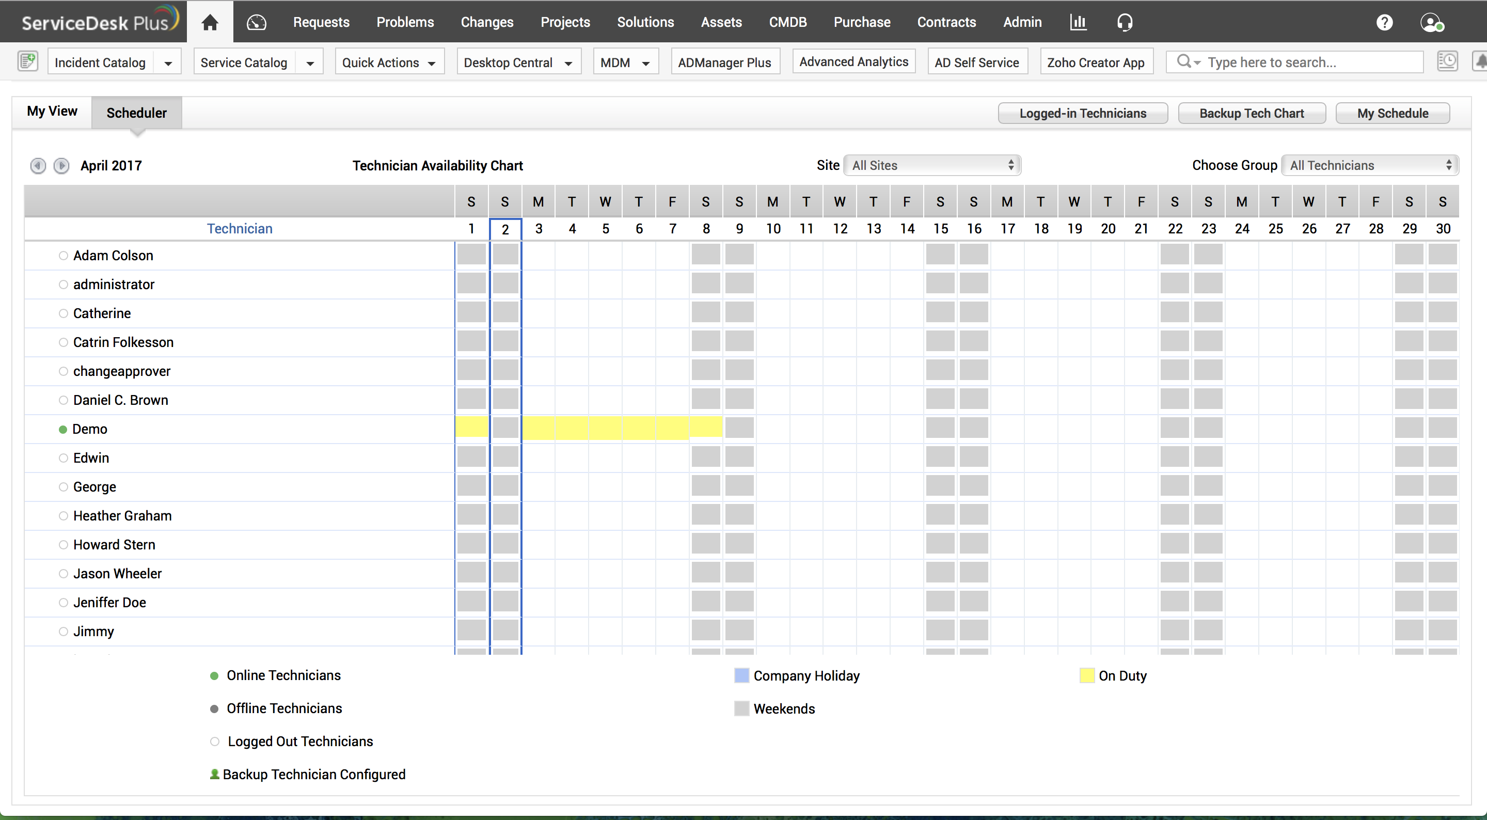Click the Backup Tech Chart button
Image resolution: width=1487 pixels, height=820 pixels.
[1251, 113]
